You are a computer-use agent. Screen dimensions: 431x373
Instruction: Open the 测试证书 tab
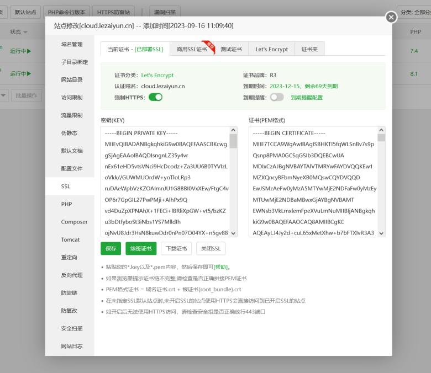(x=231, y=49)
